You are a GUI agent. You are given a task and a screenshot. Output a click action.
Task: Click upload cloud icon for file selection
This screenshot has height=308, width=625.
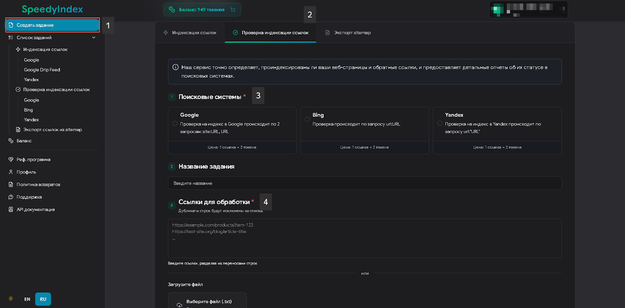click(x=179, y=305)
